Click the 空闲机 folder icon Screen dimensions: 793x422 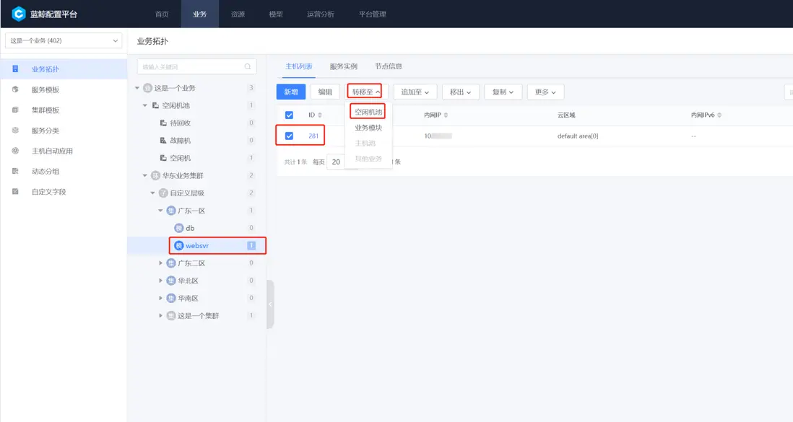tap(163, 158)
